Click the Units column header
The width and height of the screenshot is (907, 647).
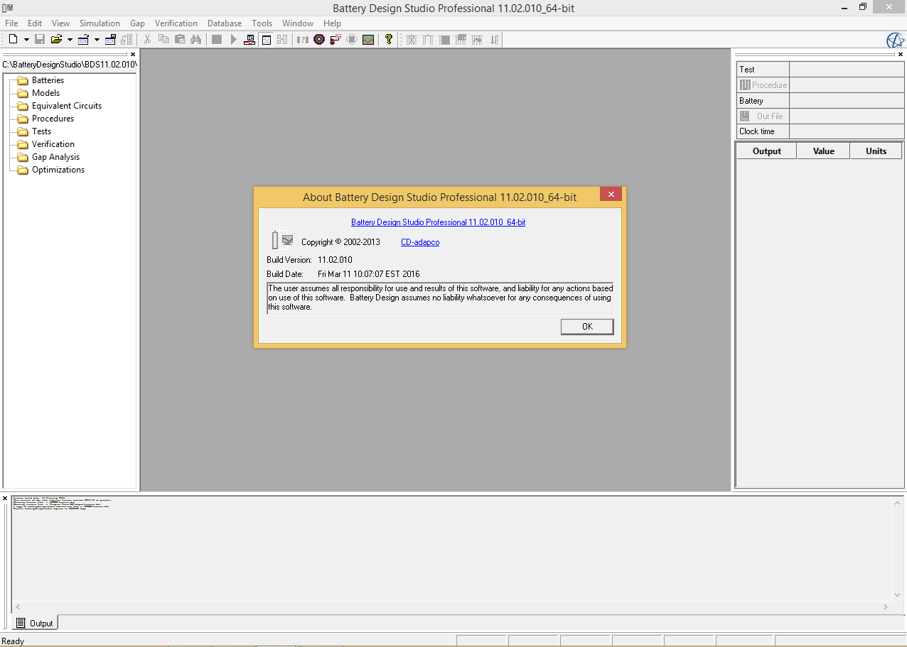[x=876, y=151]
